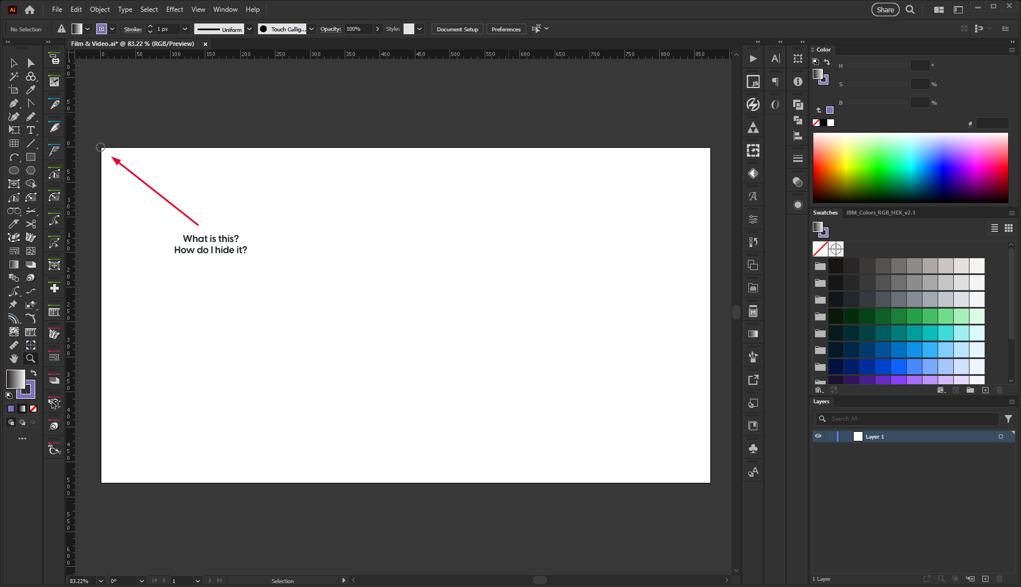Click the Preferences button
The image size is (1021, 587).
click(505, 29)
